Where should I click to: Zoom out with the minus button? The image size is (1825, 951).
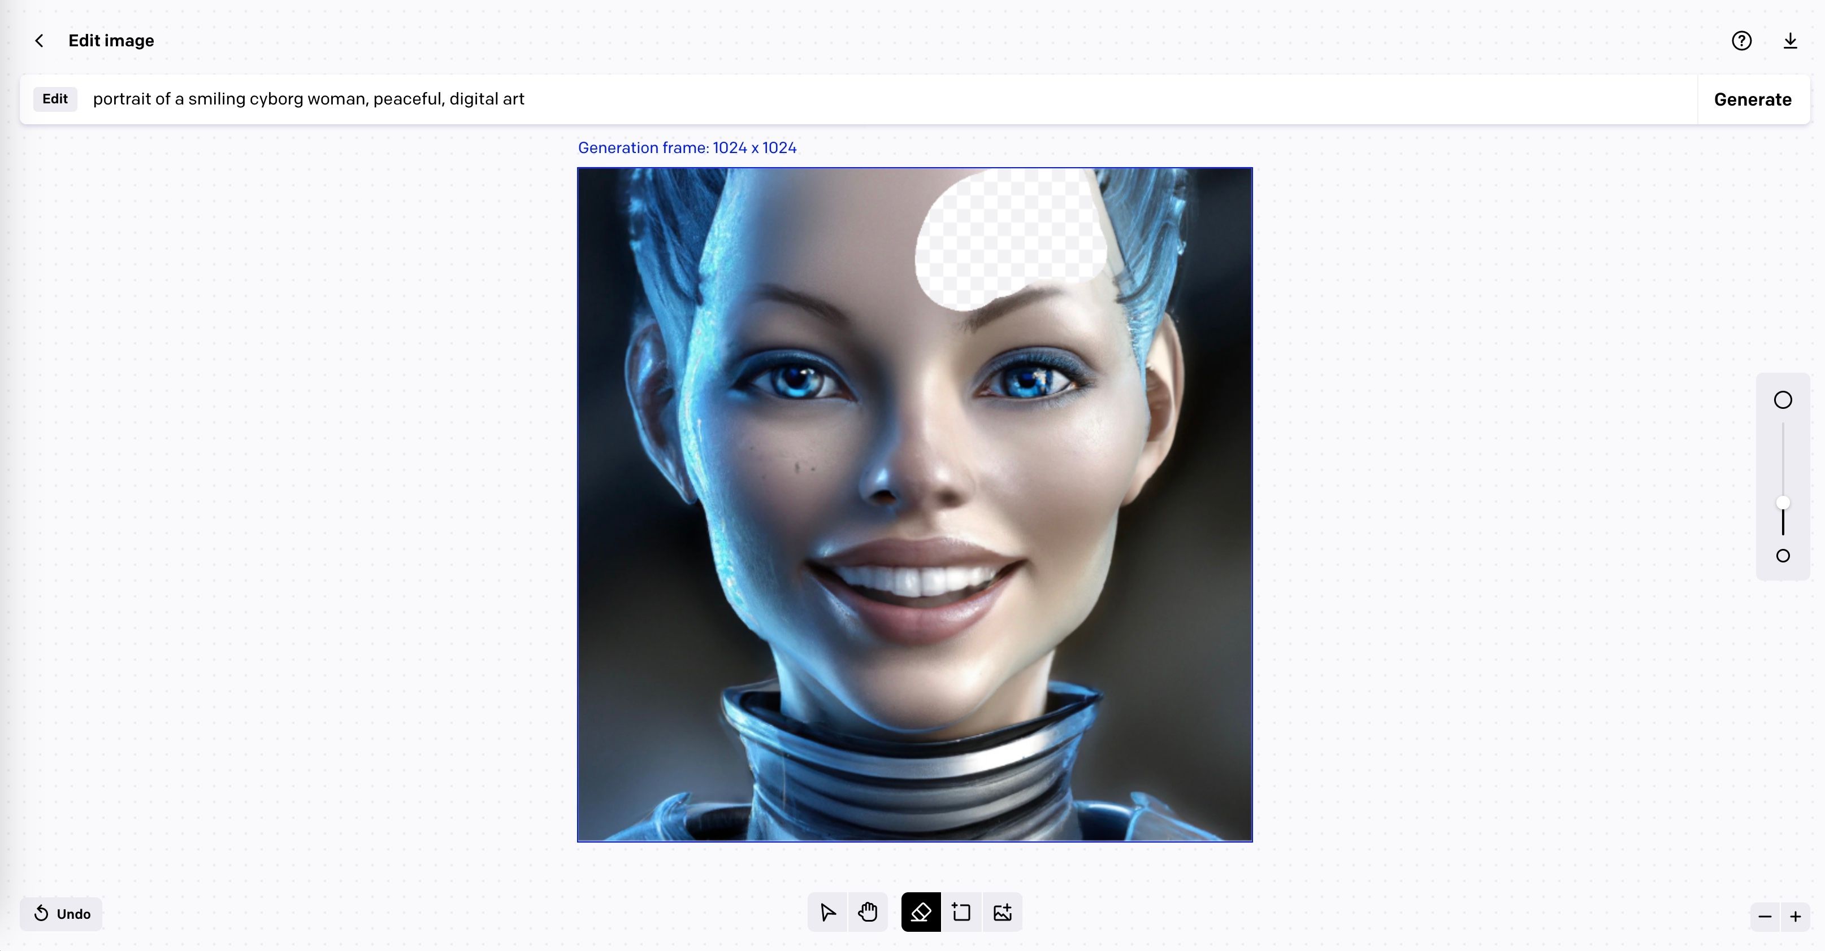pos(1764,915)
